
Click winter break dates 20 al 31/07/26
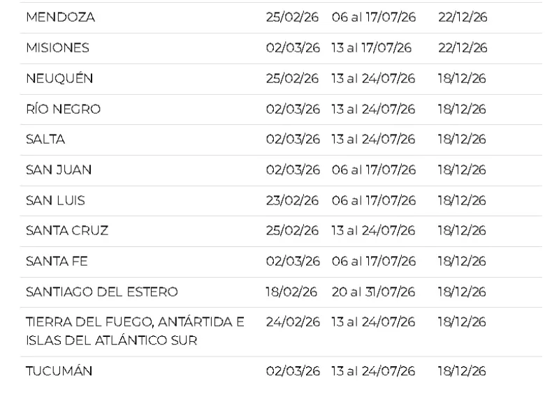click(374, 292)
